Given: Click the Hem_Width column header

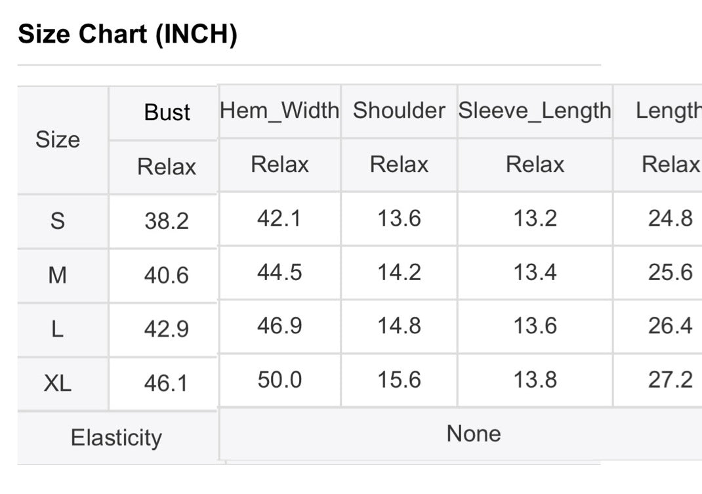Looking at the screenshot, I should 279,110.
